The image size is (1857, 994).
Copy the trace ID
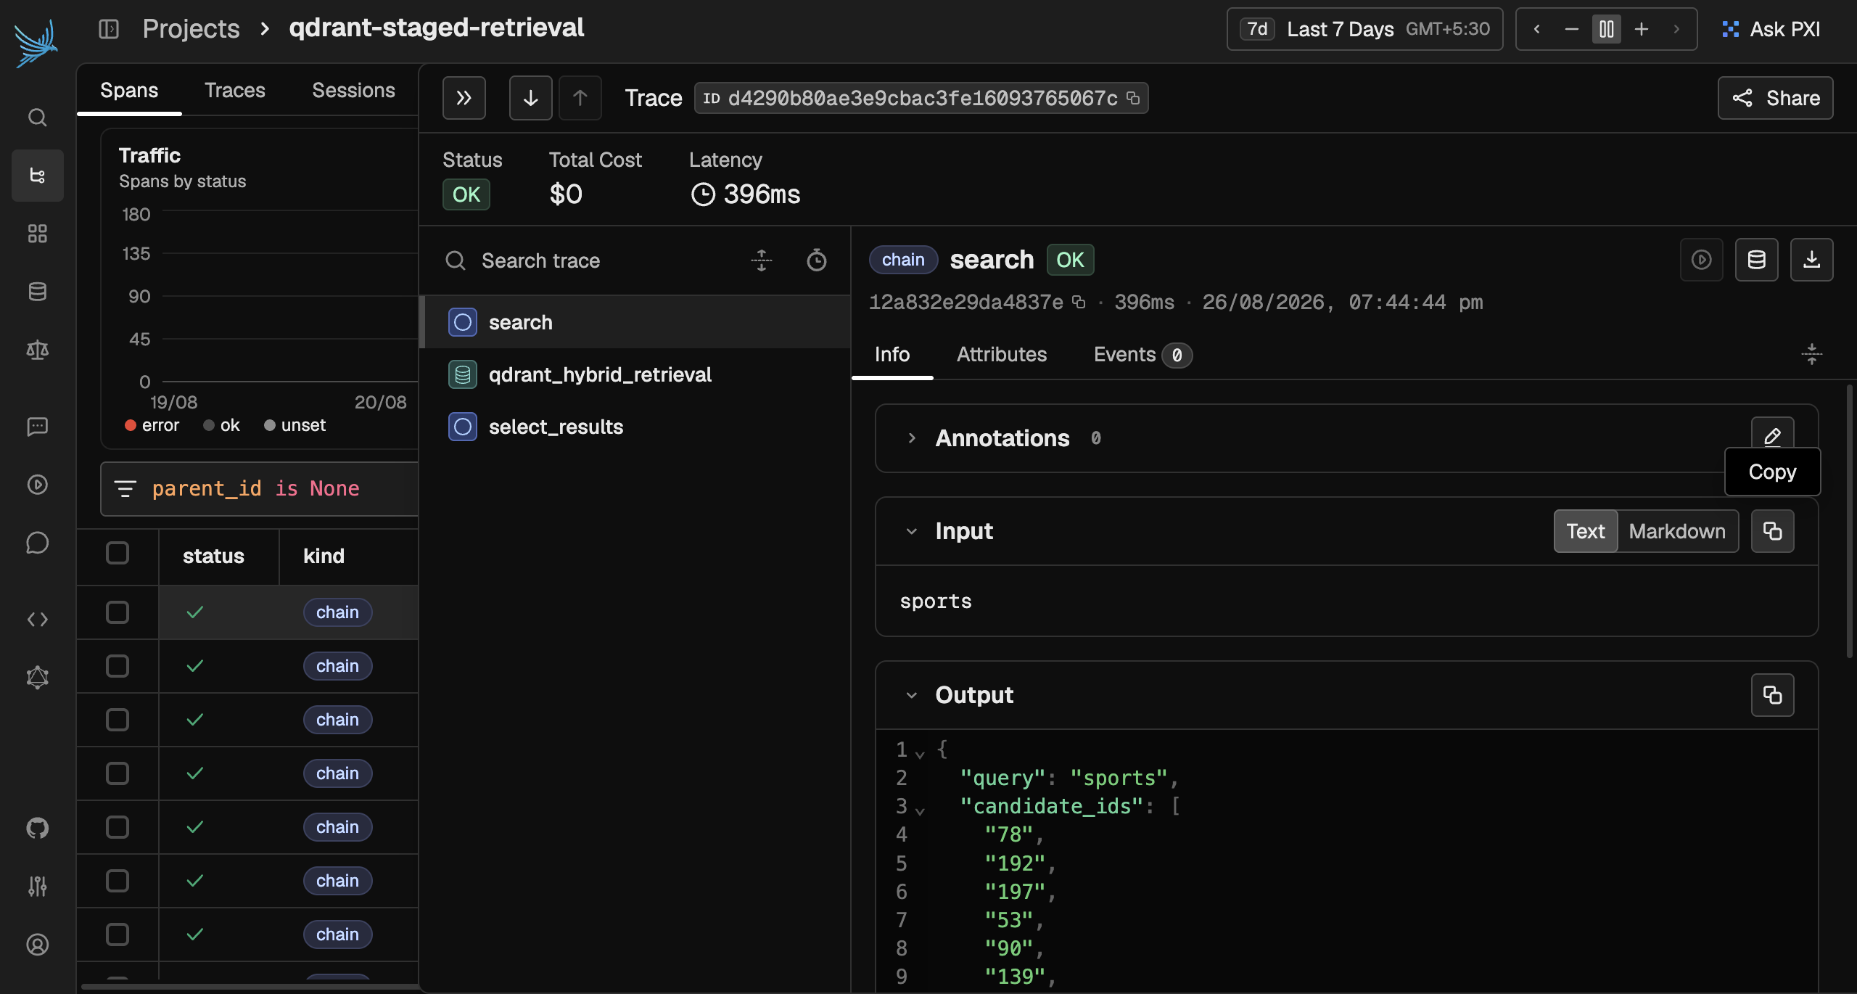click(x=1133, y=98)
